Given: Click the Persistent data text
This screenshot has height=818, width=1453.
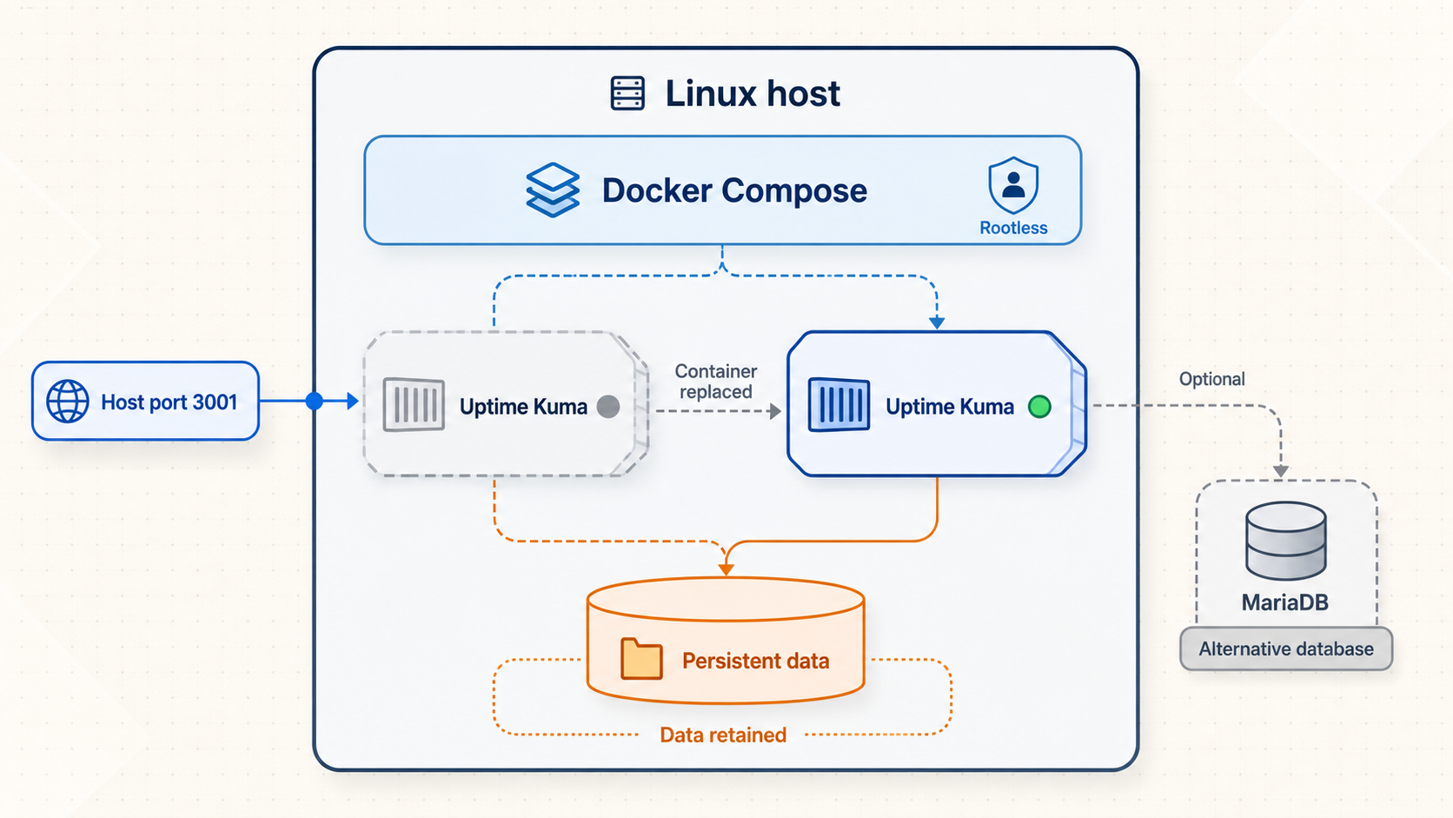Looking at the screenshot, I should [755, 661].
